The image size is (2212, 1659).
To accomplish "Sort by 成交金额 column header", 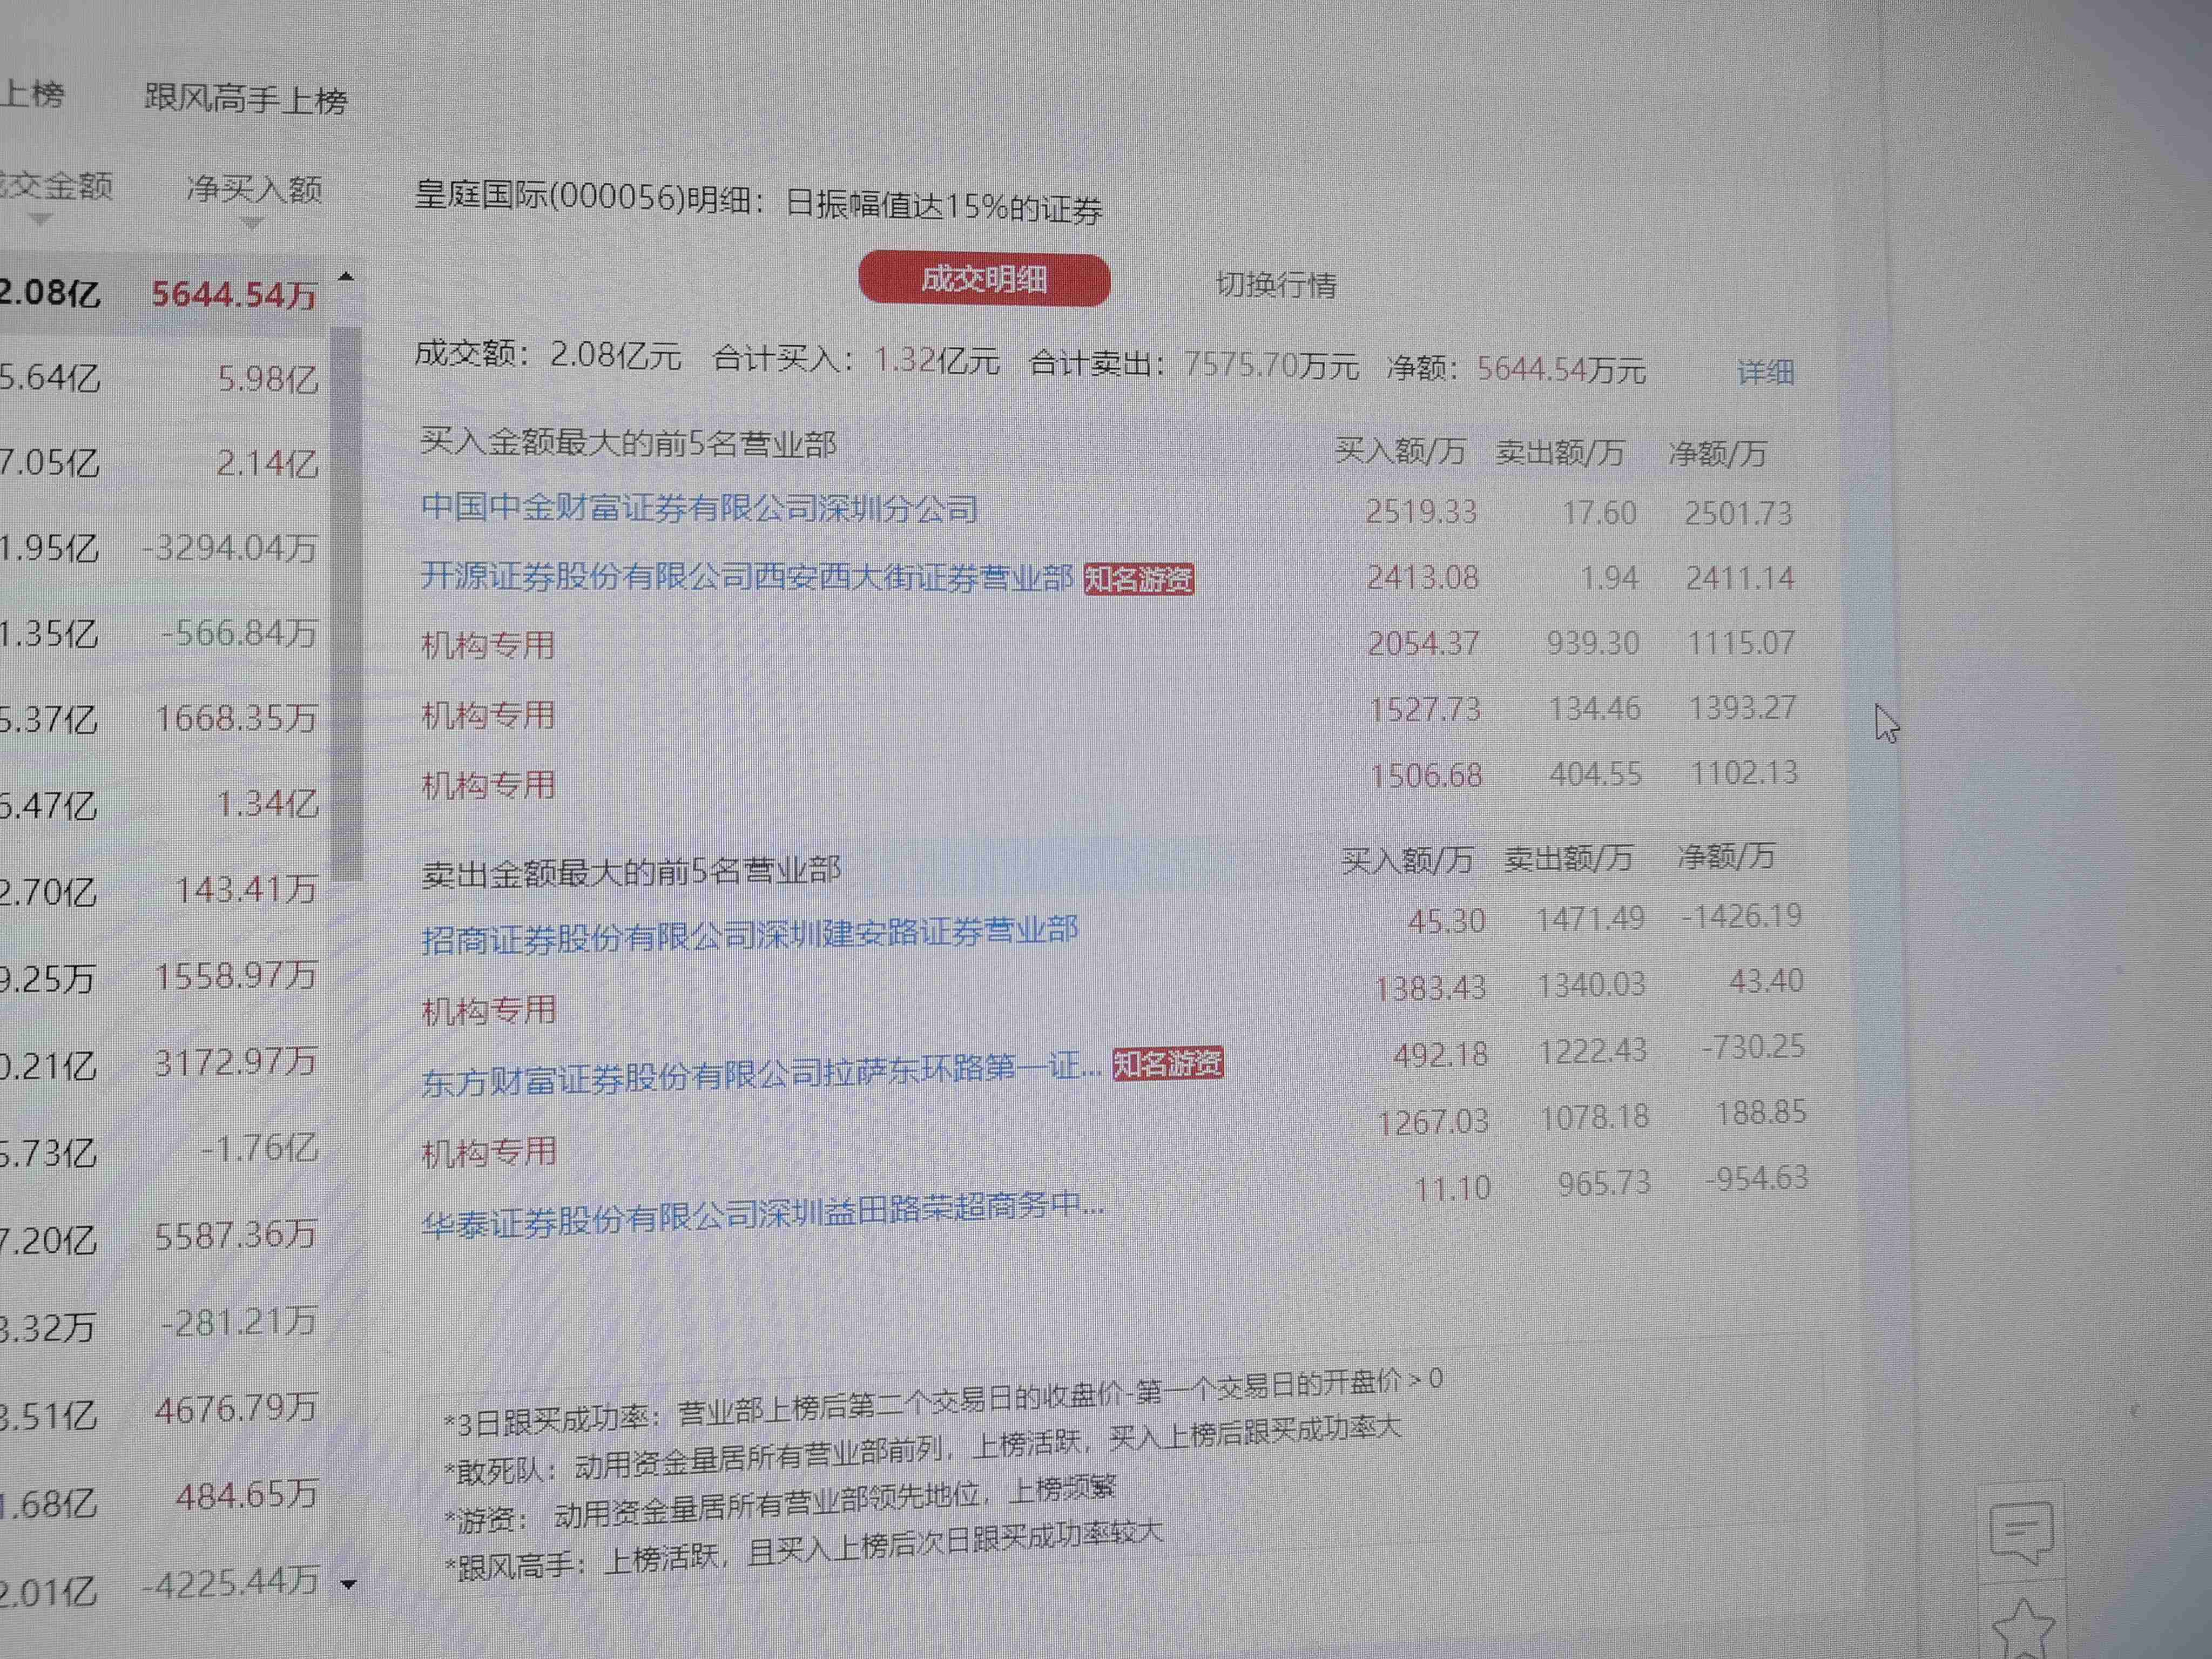I will [x=56, y=186].
